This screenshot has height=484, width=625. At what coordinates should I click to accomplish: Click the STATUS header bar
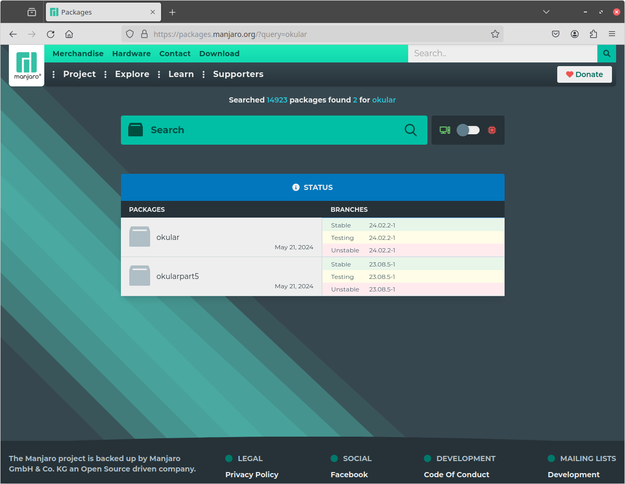pos(313,187)
